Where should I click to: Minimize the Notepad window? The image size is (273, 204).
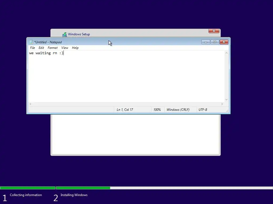coord(206,42)
